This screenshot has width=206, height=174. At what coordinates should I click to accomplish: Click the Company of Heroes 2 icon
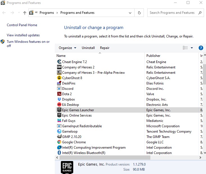click(59, 67)
